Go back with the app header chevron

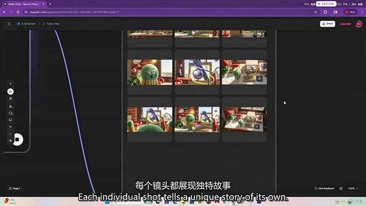tap(9, 24)
